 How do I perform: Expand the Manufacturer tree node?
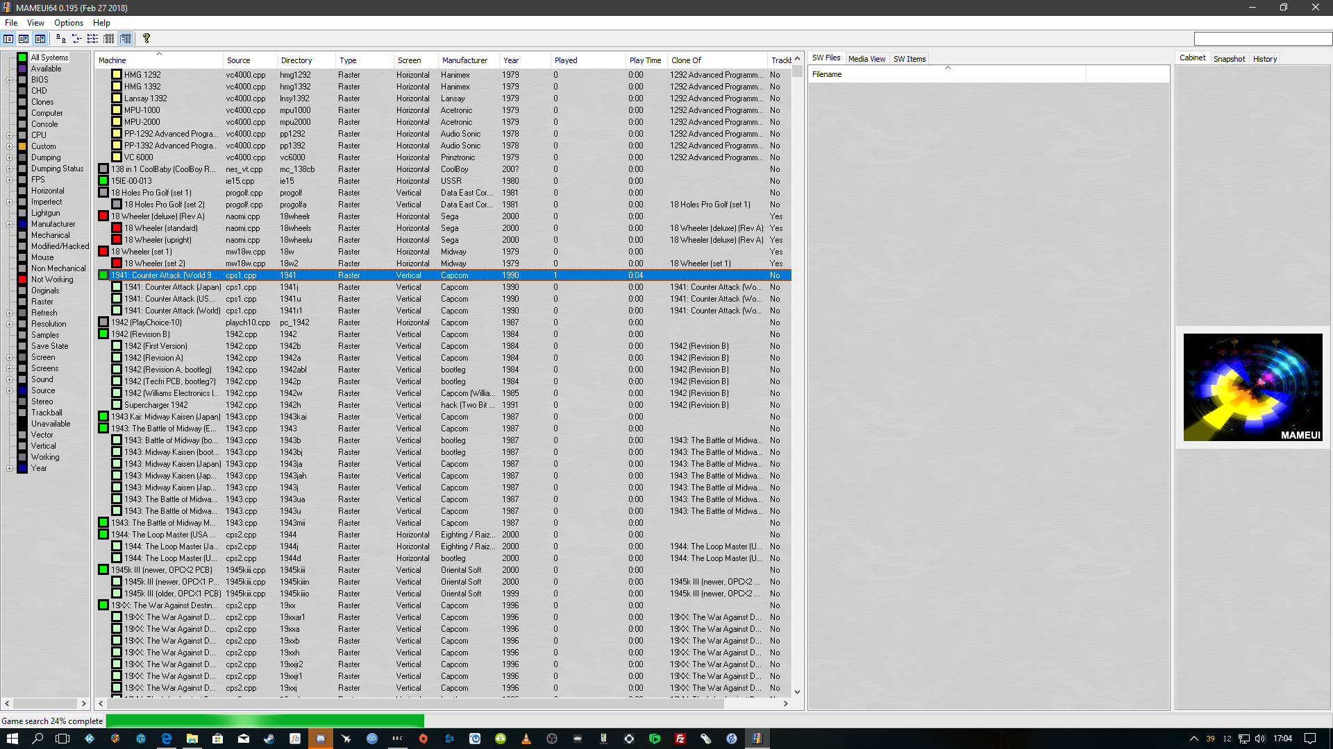pyautogui.click(x=10, y=224)
